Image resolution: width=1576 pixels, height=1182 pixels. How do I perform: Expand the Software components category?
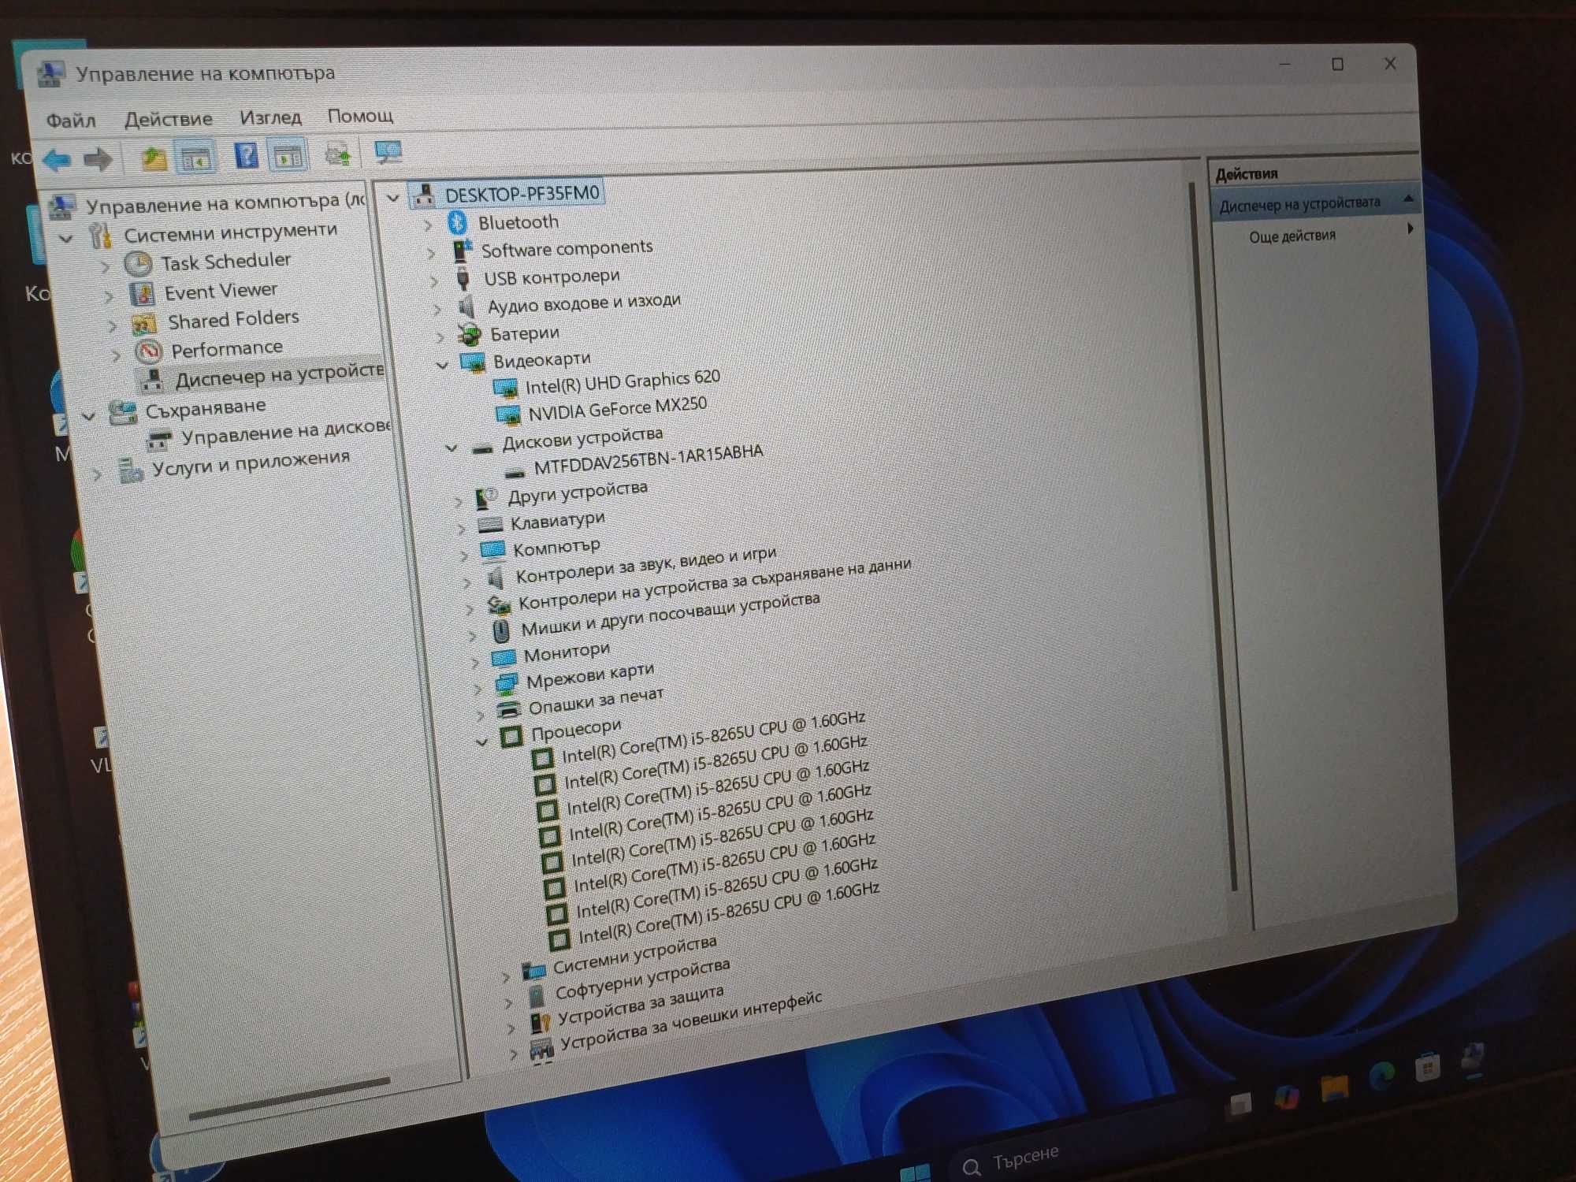coord(431,253)
